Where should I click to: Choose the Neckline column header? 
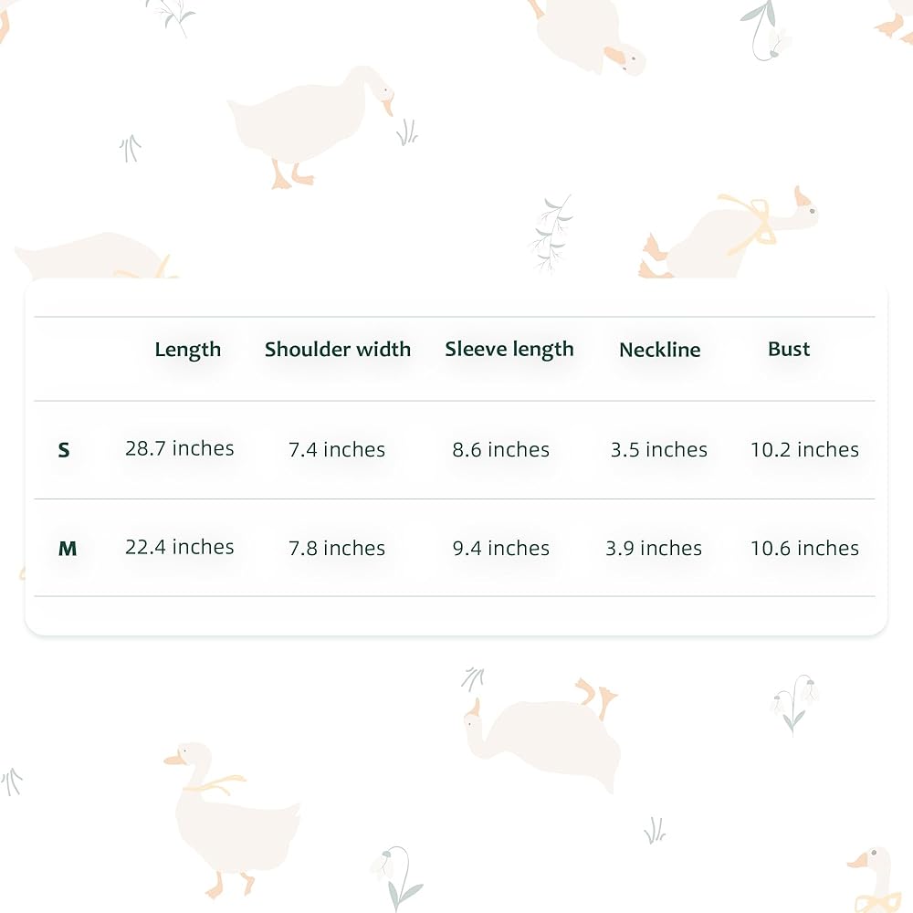[x=660, y=350]
